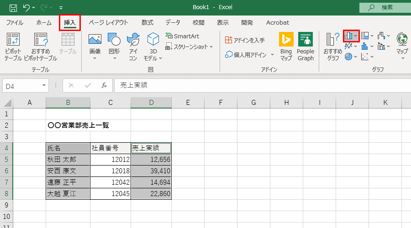Insert a scatter or bubble chart
Viewport: 411px width, 228px height.
(x=367, y=57)
